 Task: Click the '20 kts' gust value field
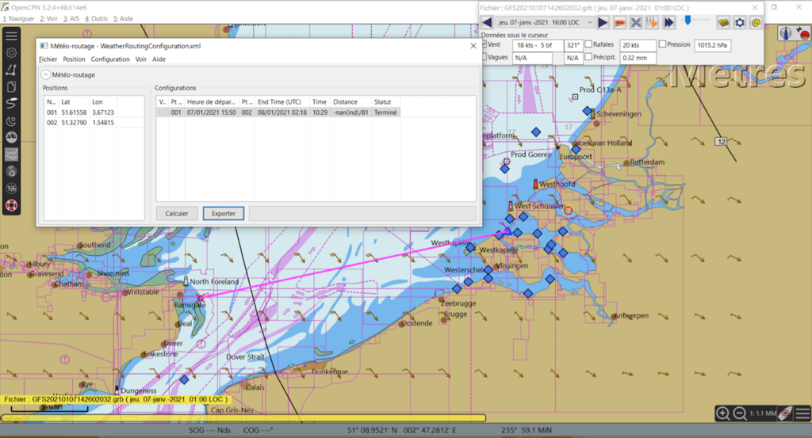pyautogui.click(x=638, y=45)
